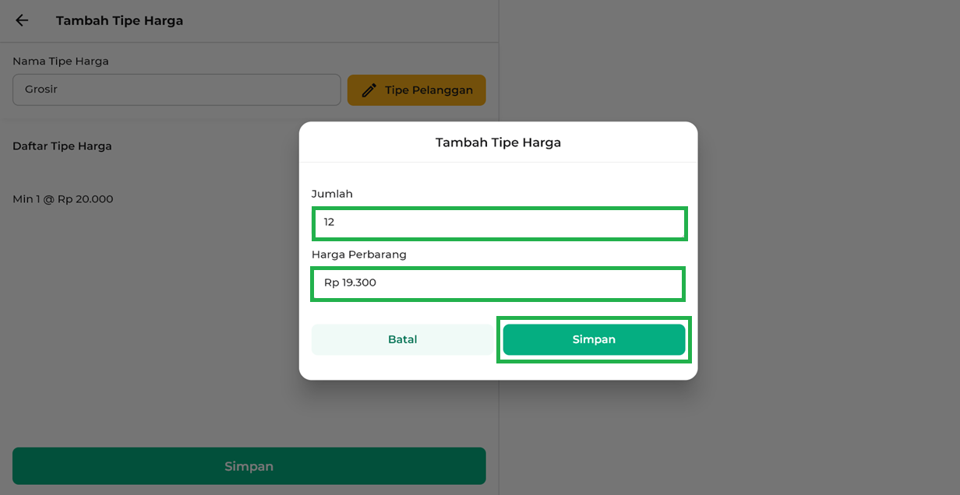The height and width of the screenshot is (495, 960).
Task: Focus the Grosir name input field
Action: [x=176, y=90]
